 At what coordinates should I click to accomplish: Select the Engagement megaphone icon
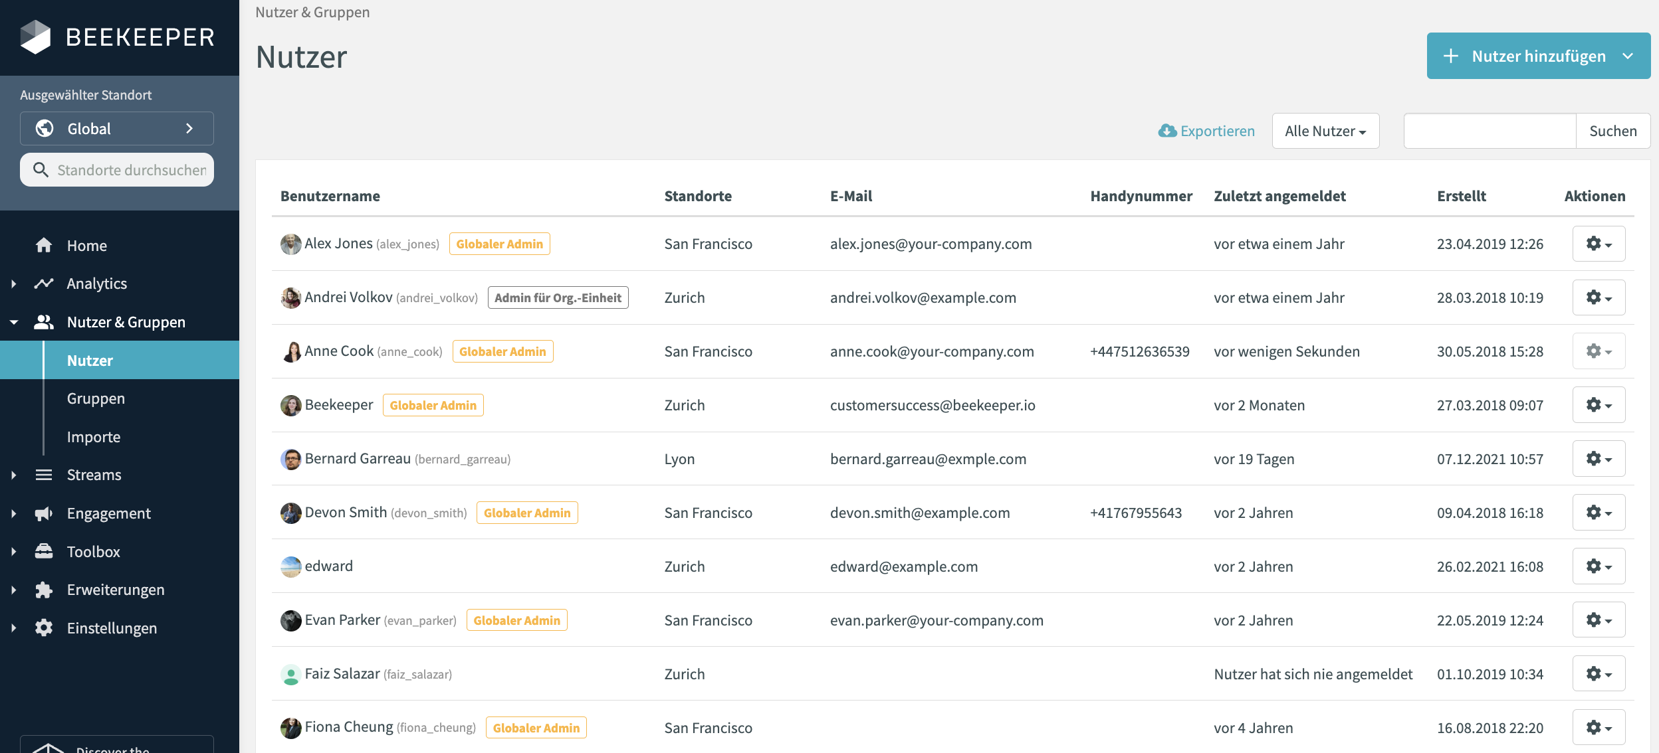click(x=44, y=513)
